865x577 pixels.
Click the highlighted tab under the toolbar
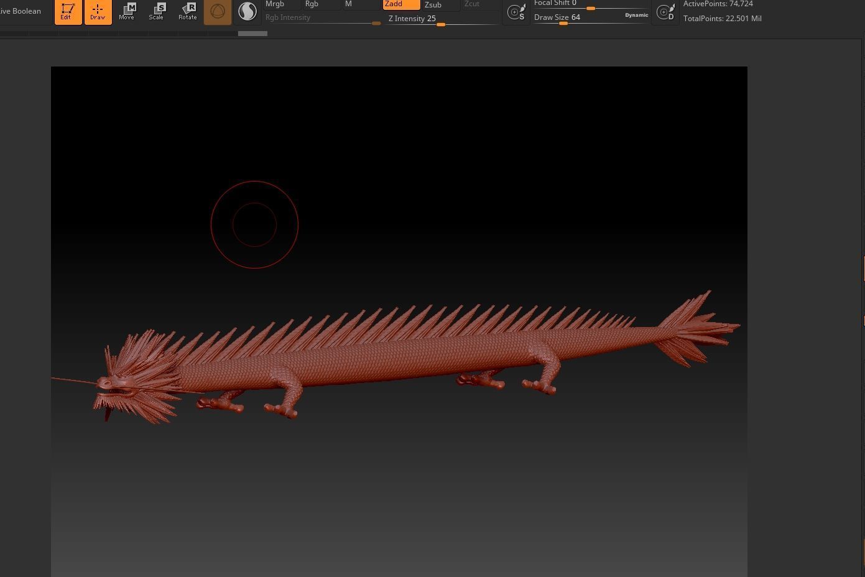click(x=252, y=34)
